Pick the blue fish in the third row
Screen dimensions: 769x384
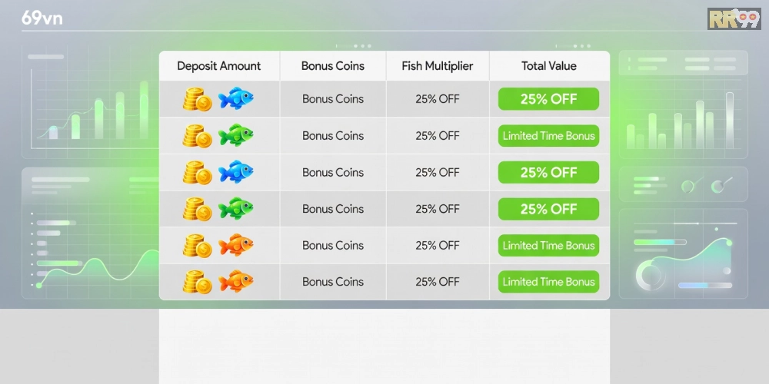[235, 172]
